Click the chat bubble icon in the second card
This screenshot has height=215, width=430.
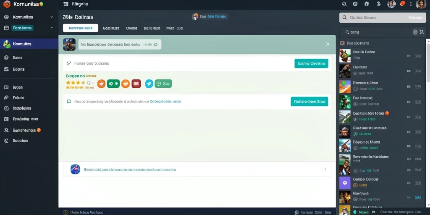(x=69, y=102)
